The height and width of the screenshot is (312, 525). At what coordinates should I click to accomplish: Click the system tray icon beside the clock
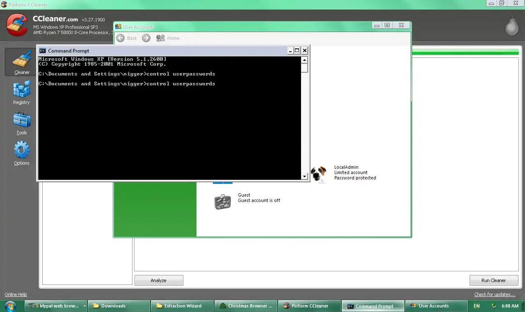(494, 306)
